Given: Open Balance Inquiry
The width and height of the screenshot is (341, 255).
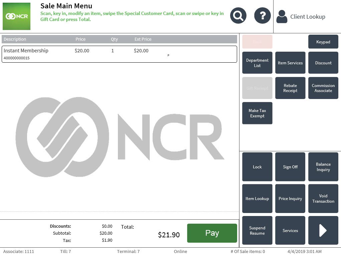Looking at the screenshot, I should (x=323, y=167).
